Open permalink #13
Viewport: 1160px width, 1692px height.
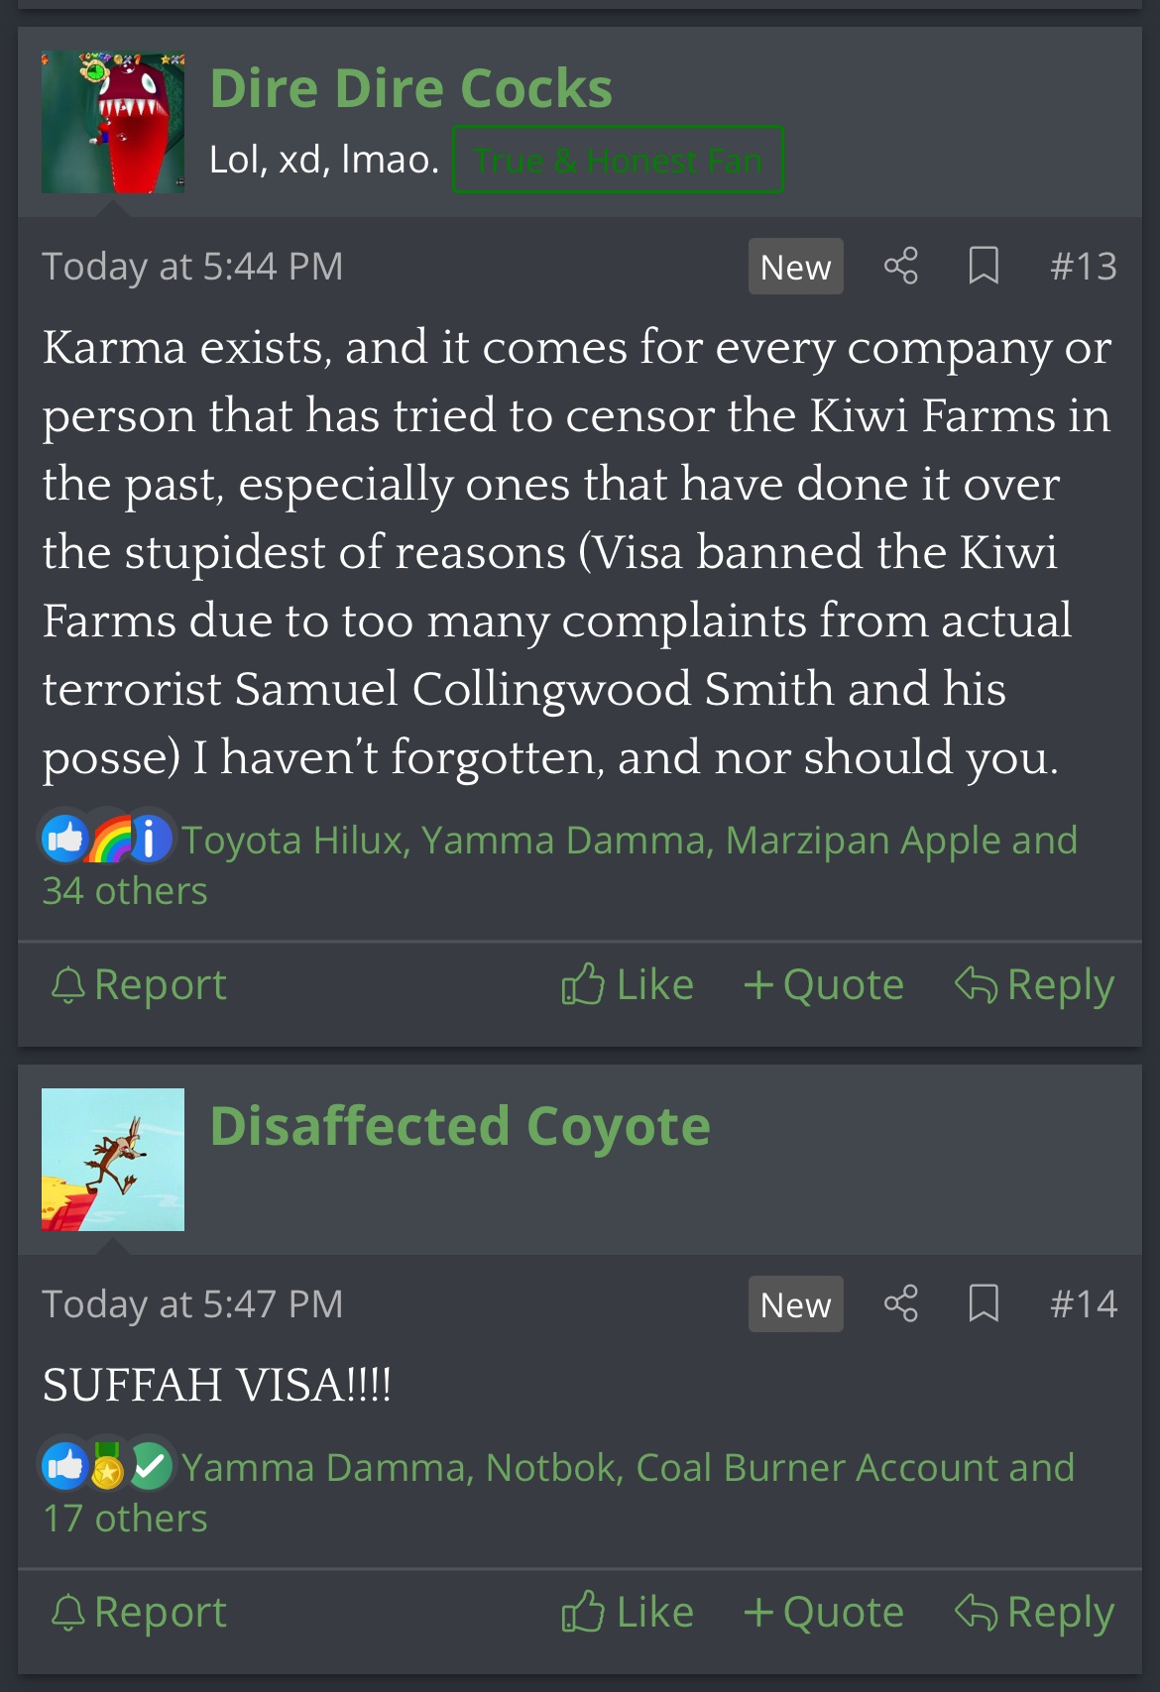(1083, 266)
